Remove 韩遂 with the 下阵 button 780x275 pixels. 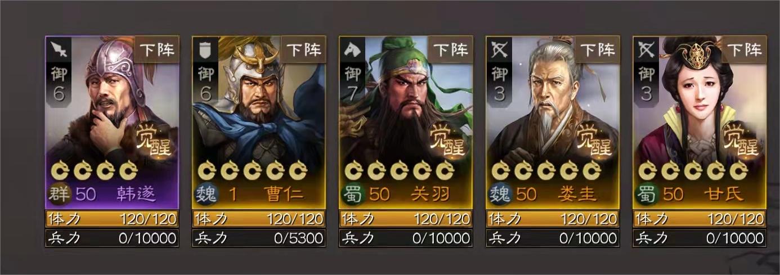(x=156, y=49)
